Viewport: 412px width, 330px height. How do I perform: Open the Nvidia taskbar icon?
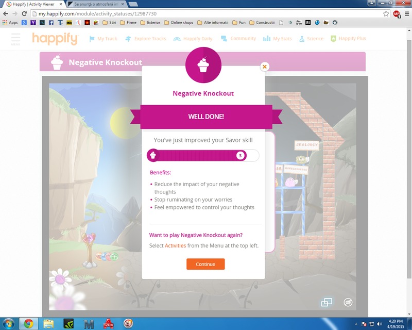(x=68, y=324)
